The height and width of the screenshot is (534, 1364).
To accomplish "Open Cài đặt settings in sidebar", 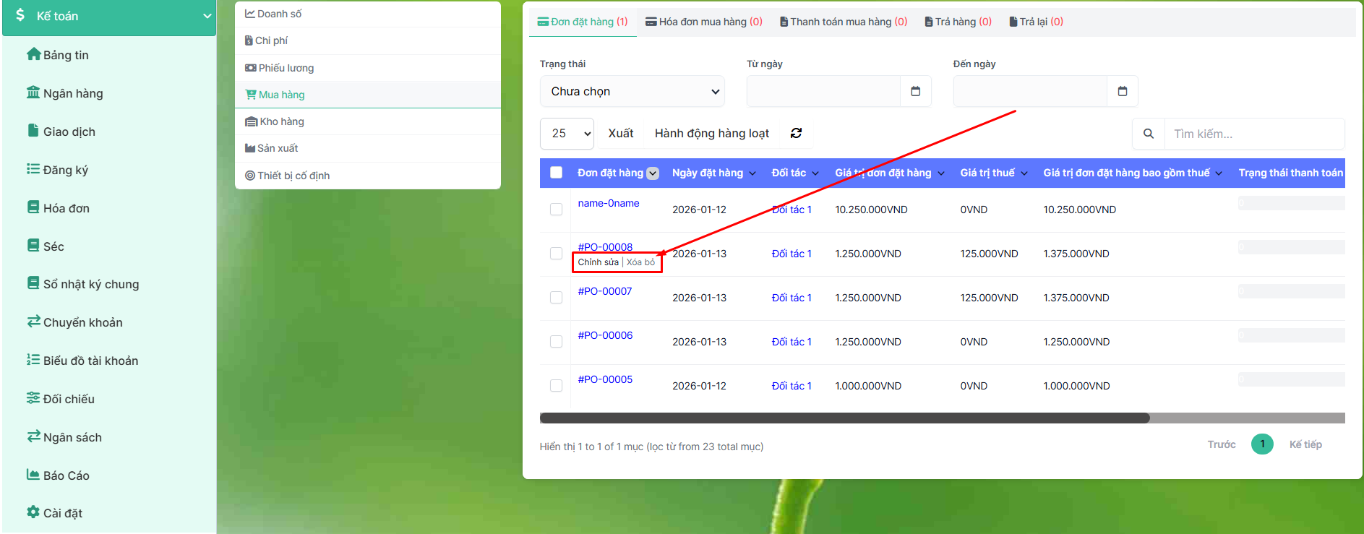I will 62,513.
